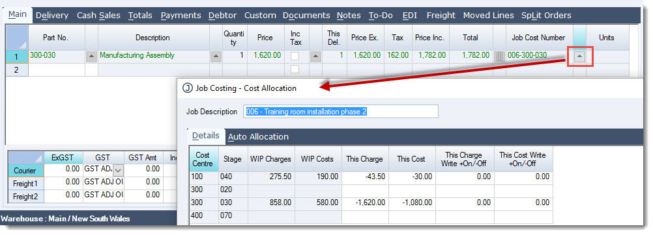Viewport: 653px width, 235px height.
Task: Select row header 1 in order grid
Action: point(17,57)
